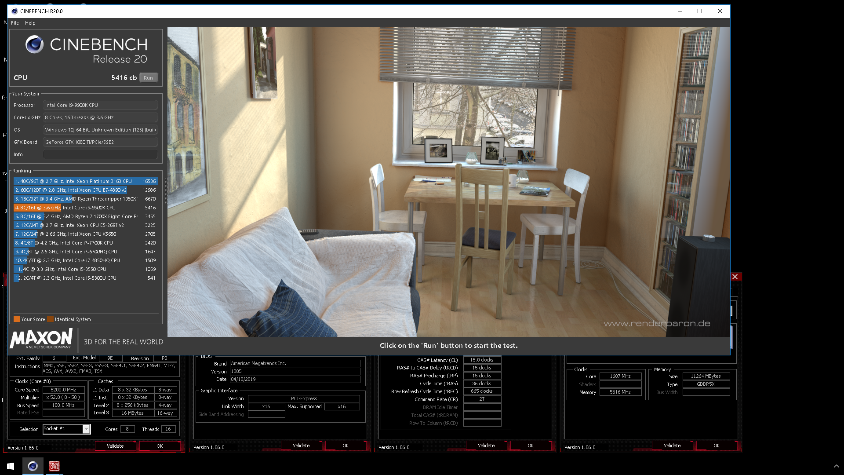
Task: Click the rendered room preview image
Action: click(448, 182)
